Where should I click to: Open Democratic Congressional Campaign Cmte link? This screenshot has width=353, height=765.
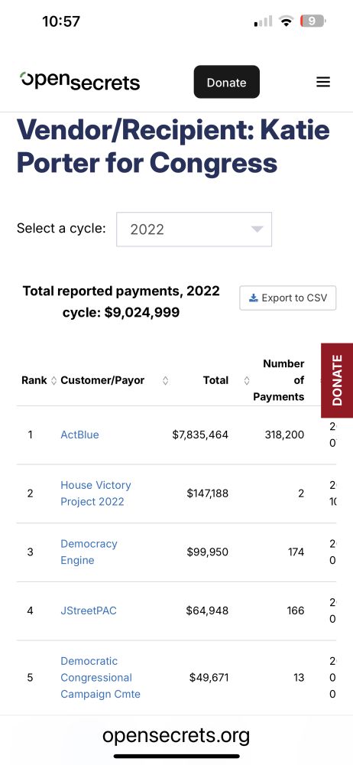pyautogui.click(x=100, y=678)
